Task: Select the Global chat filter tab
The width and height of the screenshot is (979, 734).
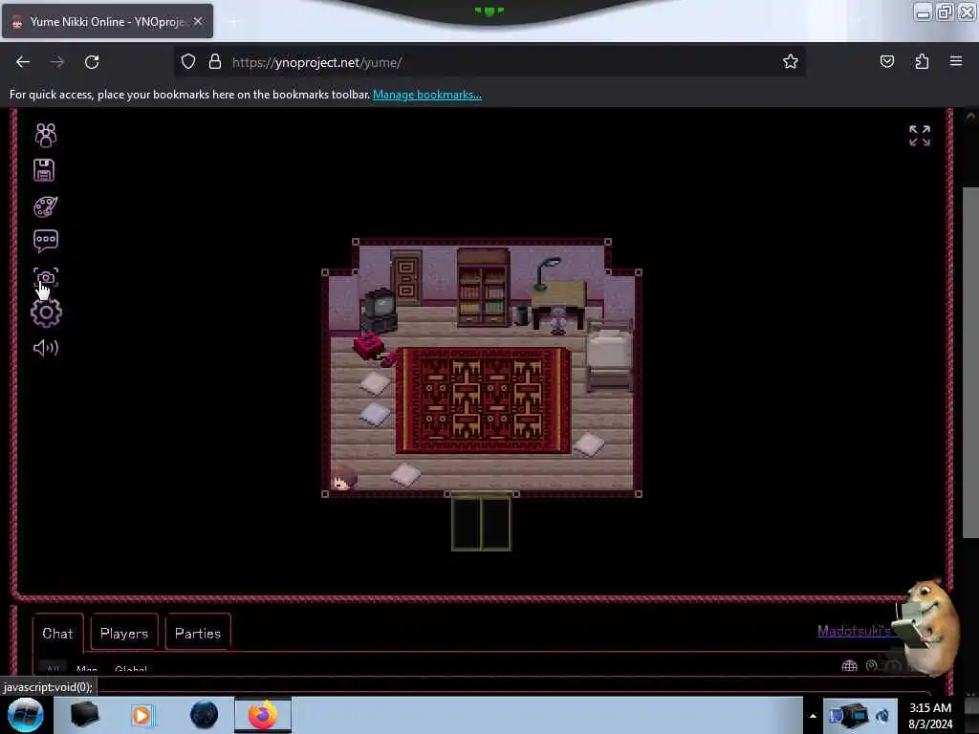Action: pyautogui.click(x=131, y=668)
